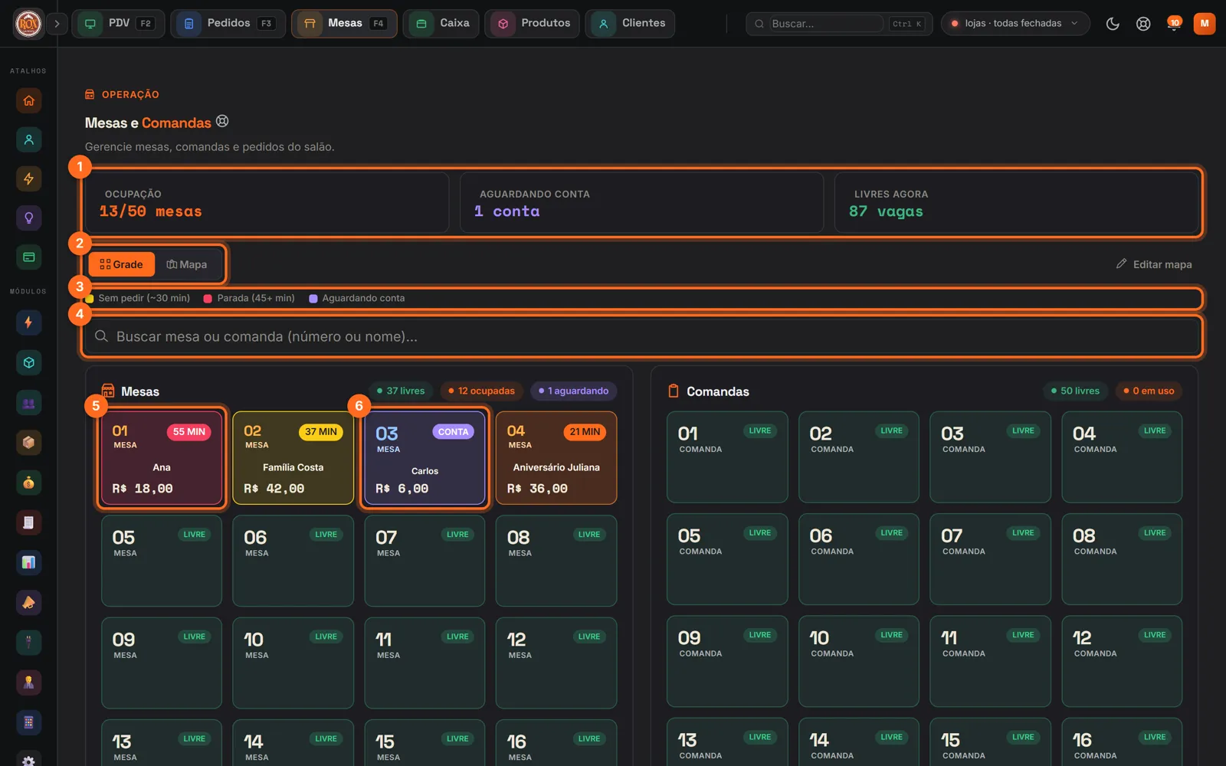Open the bar chart module icon
Viewport: 1226px width, 766px height.
pyautogui.click(x=28, y=562)
